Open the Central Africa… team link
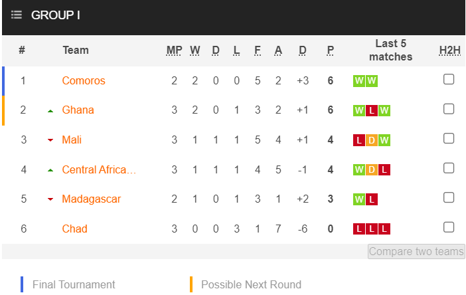The image size is (466, 295). [x=99, y=169]
